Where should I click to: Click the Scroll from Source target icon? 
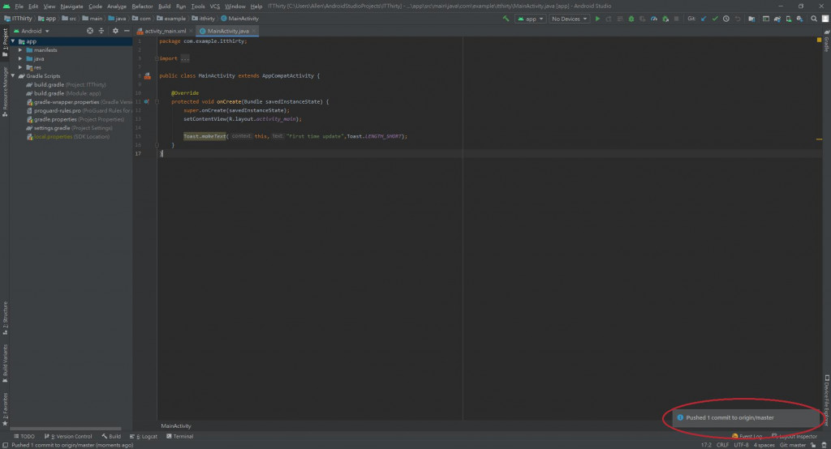[90, 31]
